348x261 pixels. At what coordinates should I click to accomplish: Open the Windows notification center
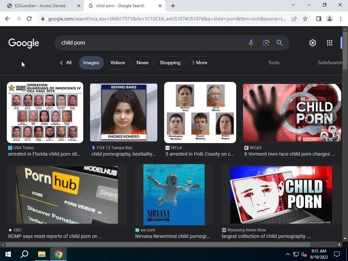tap(337, 254)
